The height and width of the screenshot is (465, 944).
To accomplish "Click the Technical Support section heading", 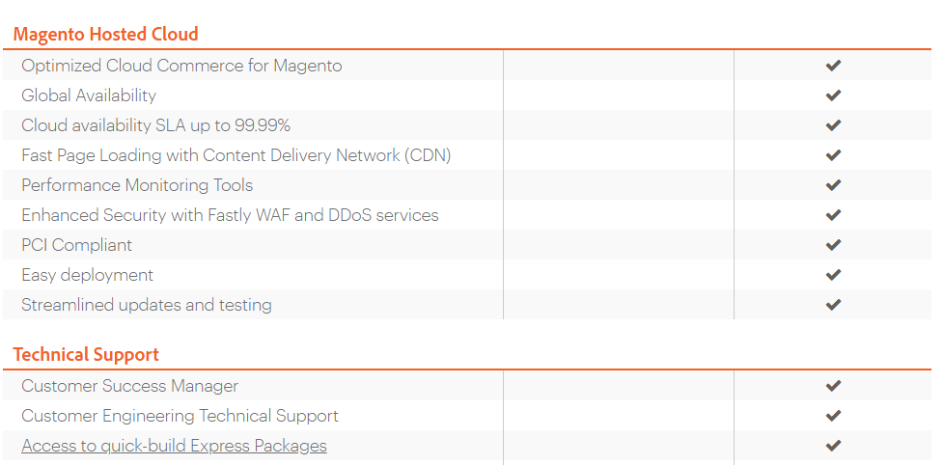I will (x=86, y=354).
